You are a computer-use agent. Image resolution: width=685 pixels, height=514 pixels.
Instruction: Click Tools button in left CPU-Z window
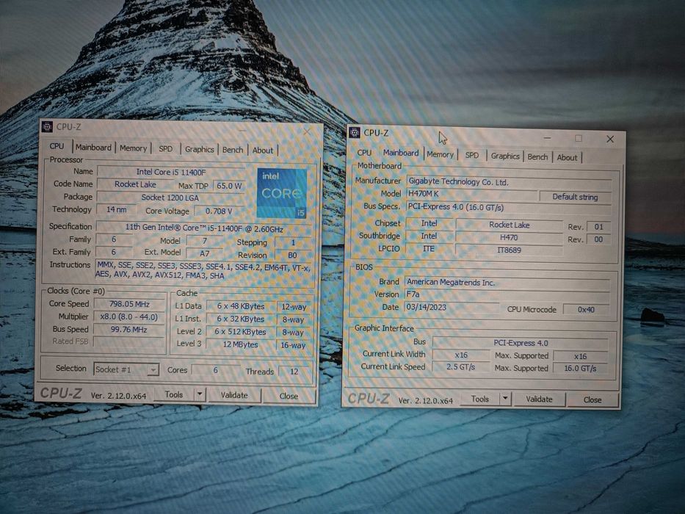[x=174, y=394]
